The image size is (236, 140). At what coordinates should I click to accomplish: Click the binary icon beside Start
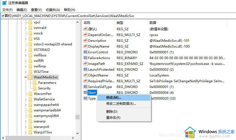tap(85, 92)
